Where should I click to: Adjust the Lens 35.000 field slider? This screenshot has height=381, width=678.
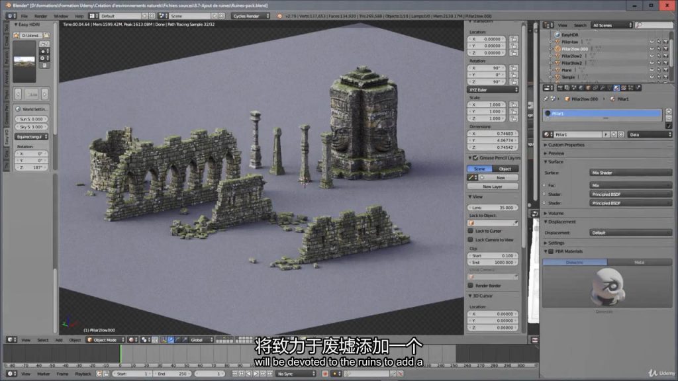coord(493,208)
